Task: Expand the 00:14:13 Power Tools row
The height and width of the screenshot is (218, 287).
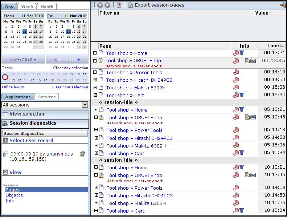Action: (x=95, y=72)
